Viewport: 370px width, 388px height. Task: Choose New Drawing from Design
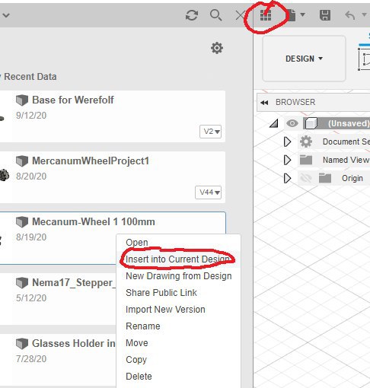[x=178, y=276]
